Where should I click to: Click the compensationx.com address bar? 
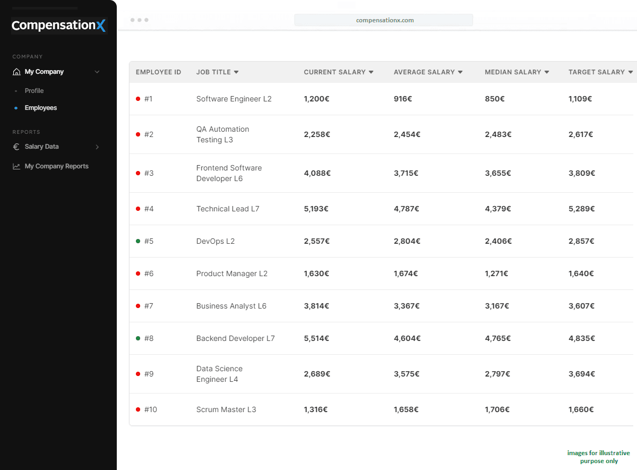click(x=383, y=20)
